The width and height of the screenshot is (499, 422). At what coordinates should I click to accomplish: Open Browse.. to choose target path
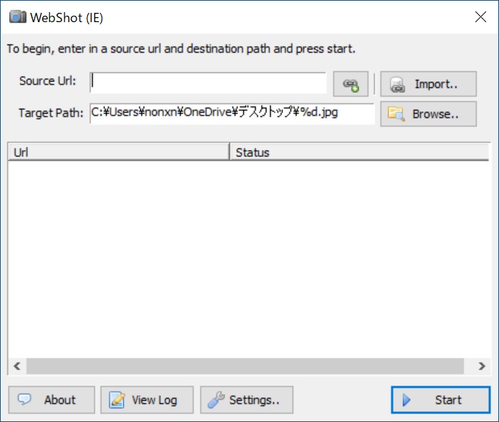click(x=428, y=114)
